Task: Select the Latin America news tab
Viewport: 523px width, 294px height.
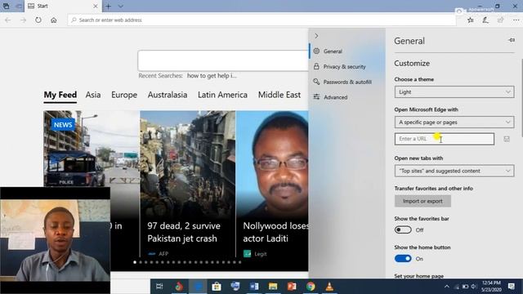Action: (x=222, y=95)
